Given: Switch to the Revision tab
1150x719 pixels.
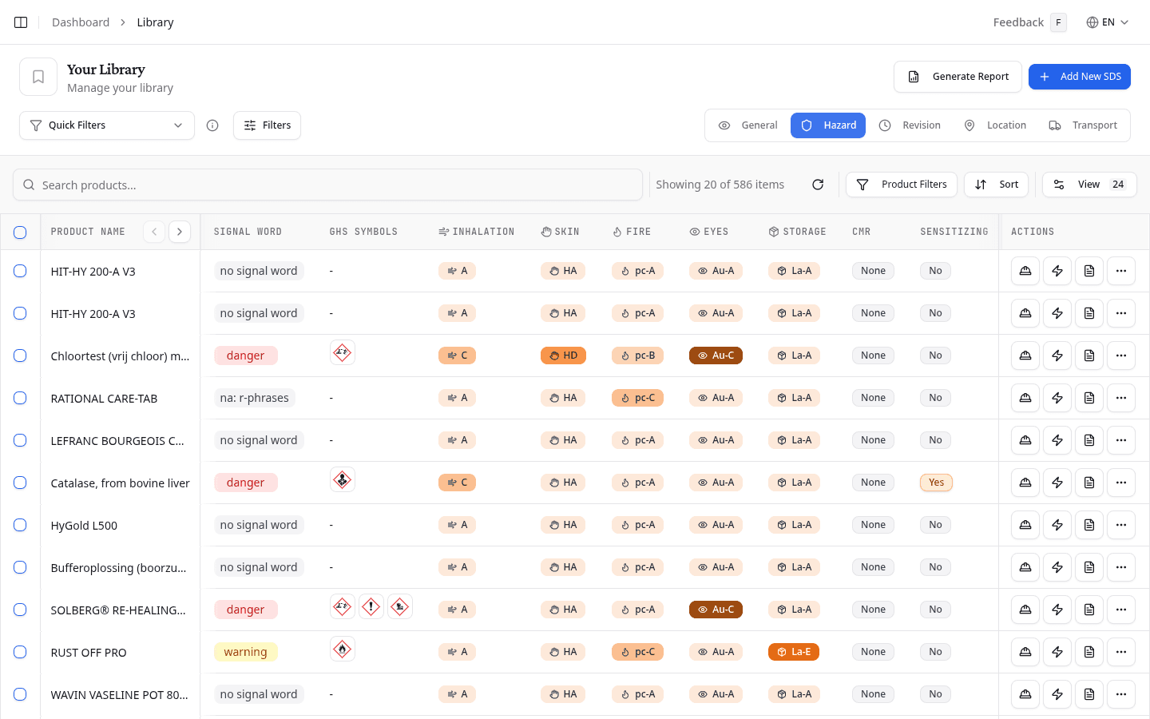Looking at the screenshot, I should [x=910, y=125].
